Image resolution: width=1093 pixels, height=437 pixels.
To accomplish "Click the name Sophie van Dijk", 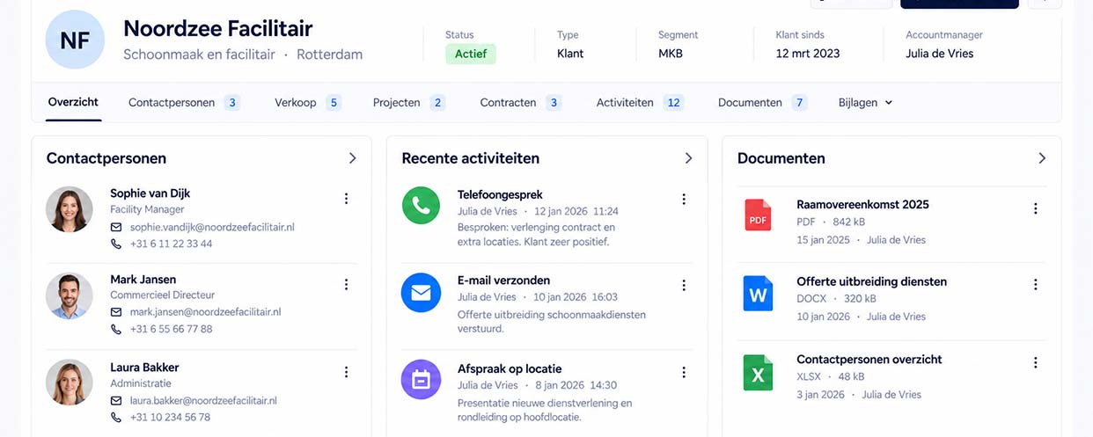I will pyautogui.click(x=150, y=193).
